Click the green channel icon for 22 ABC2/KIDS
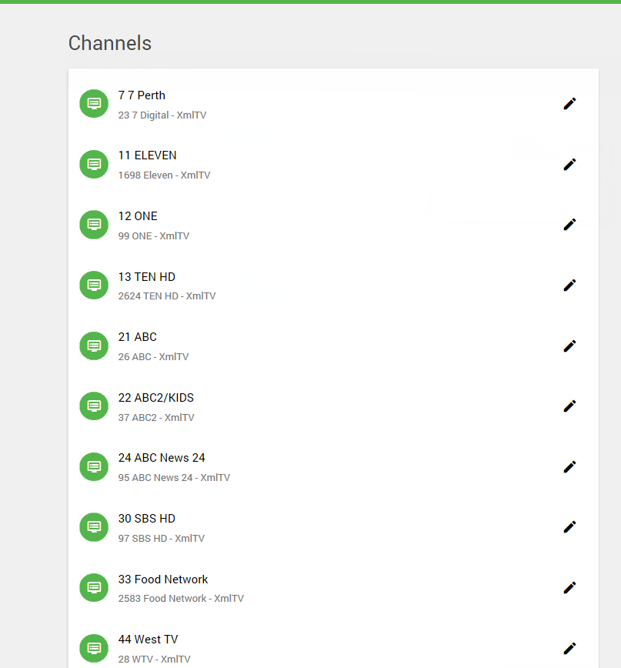 (x=93, y=406)
